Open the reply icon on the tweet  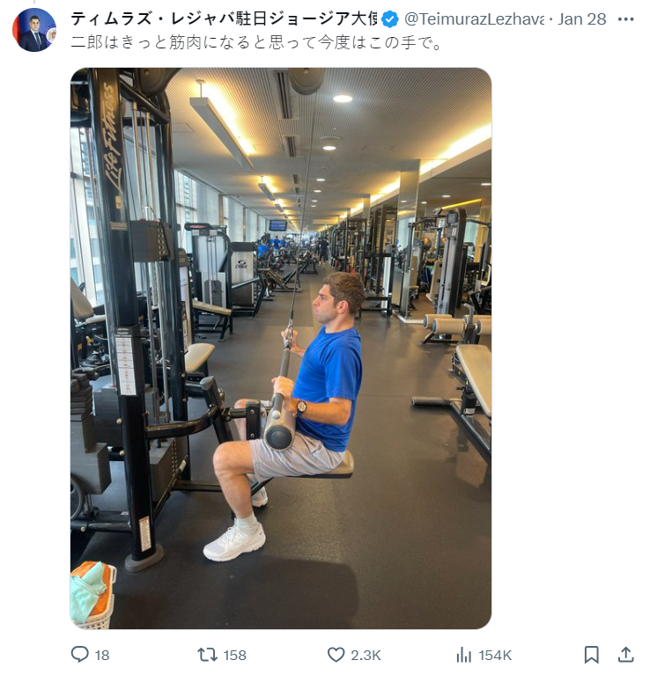[79, 655]
